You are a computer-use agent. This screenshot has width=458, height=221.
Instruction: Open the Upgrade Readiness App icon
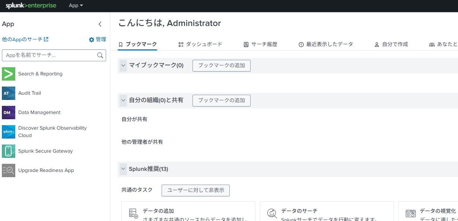[x=9, y=170]
